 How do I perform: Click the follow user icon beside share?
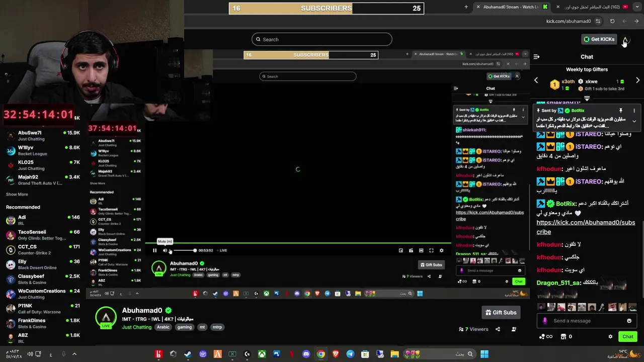coord(514,329)
